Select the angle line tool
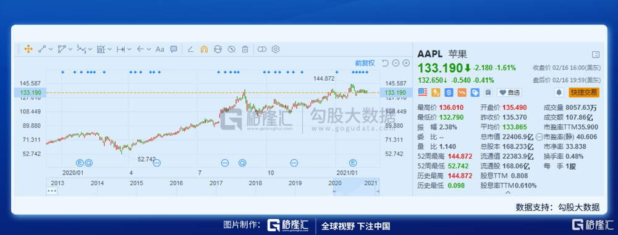 [x=190, y=49]
